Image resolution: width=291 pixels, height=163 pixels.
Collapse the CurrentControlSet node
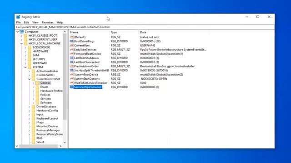[29, 79]
